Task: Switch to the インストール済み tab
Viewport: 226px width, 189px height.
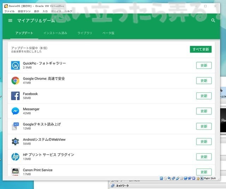Action: (55, 33)
